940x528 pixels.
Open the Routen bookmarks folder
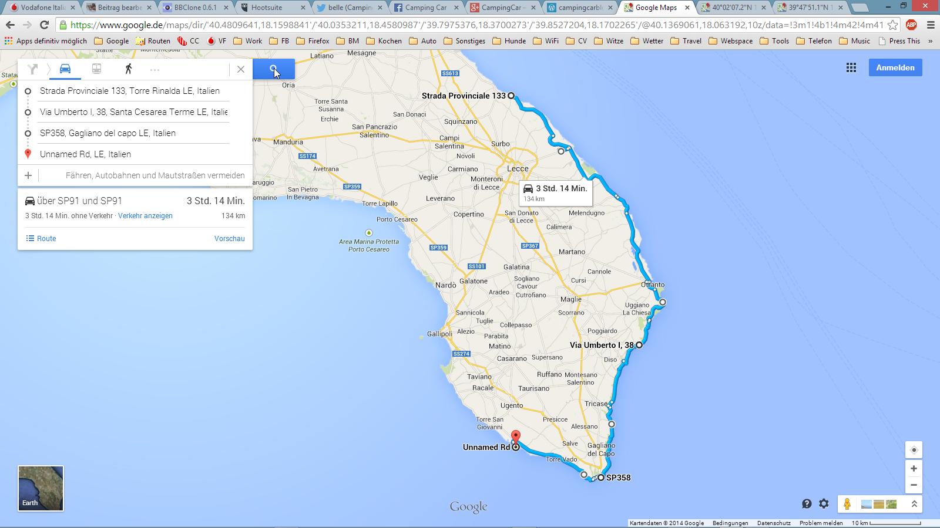(x=153, y=41)
